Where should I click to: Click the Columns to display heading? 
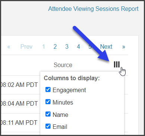pos(72,78)
